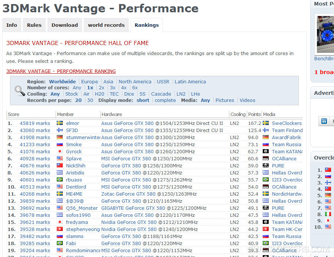This screenshot has height=257, width=334.
Task: Click the BenchBrothers thumbnail image
Action: pos(325,34)
